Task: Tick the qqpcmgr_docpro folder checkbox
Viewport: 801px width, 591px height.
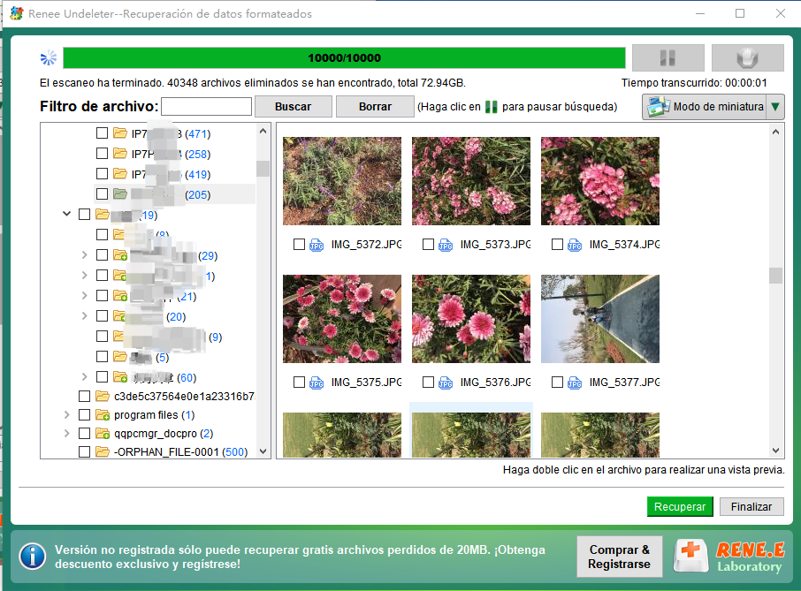Action: pos(84,434)
